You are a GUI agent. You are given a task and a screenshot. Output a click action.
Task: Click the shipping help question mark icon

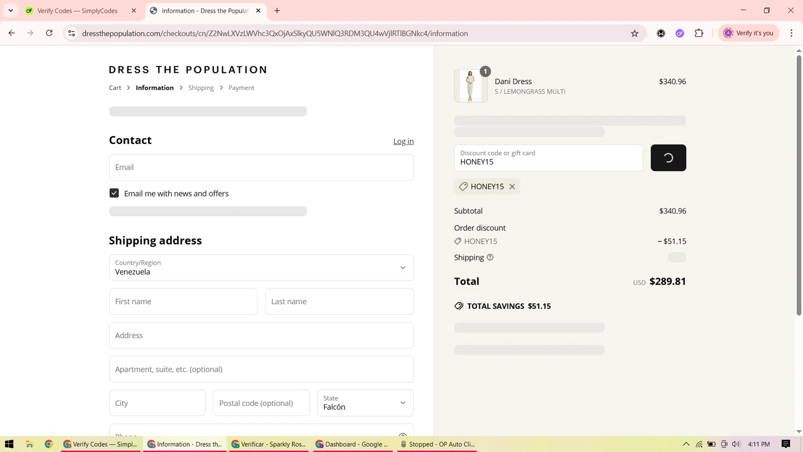click(490, 258)
